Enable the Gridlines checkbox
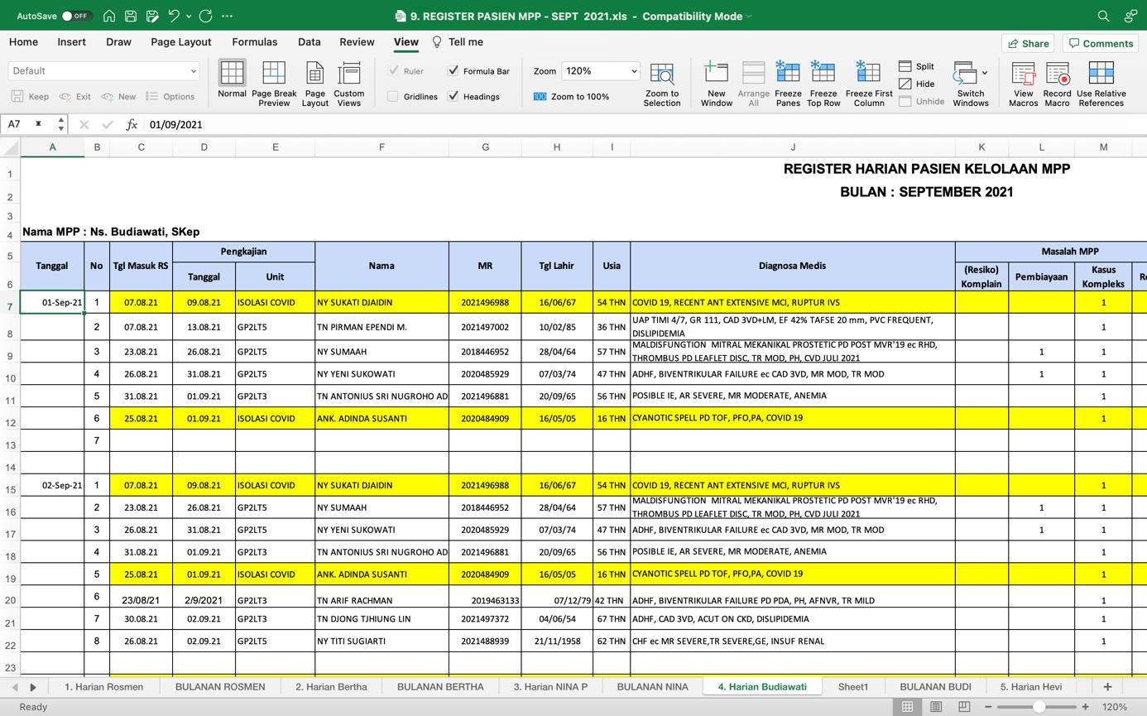This screenshot has width=1147, height=716. (393, 97)
